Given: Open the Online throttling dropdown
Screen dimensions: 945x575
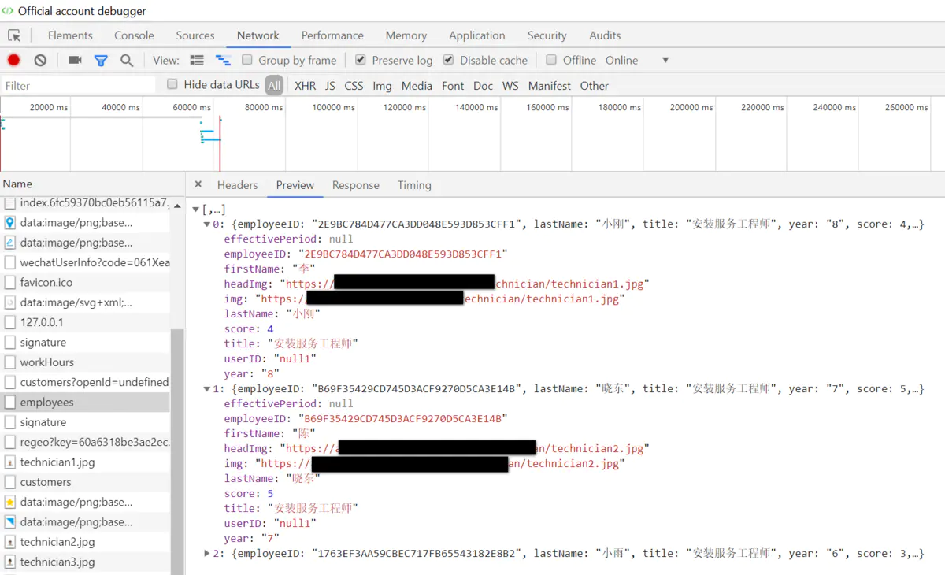Looking at the screenshot, I should pyautogui.click(x=664, y=60).
